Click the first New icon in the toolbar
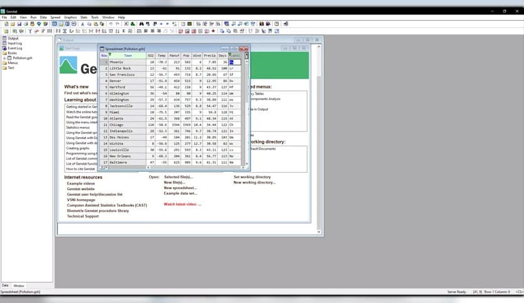Viewport: 524px width, 303px height. [6, 24]
